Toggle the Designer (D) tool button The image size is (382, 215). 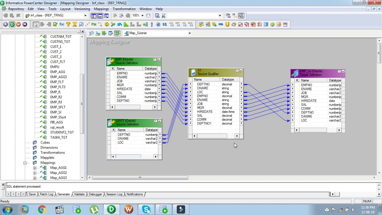(12, 24)
